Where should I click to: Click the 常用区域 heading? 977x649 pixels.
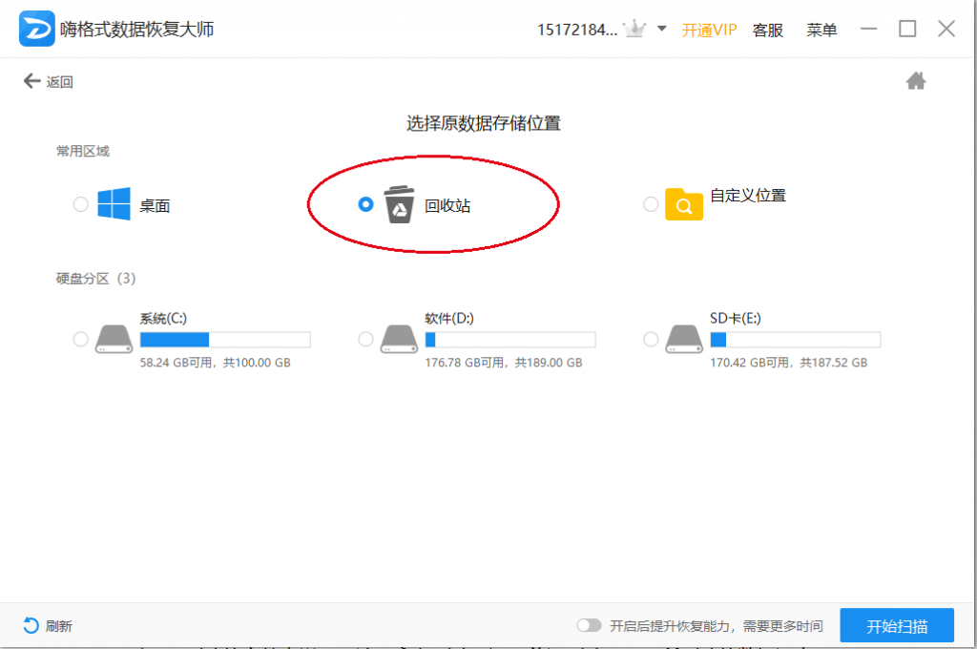point(83,151)
